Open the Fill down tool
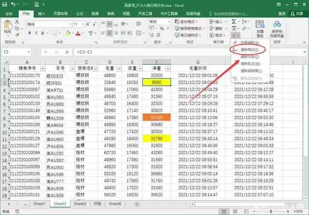Screen dimensions: 309x215 point(234,28)
